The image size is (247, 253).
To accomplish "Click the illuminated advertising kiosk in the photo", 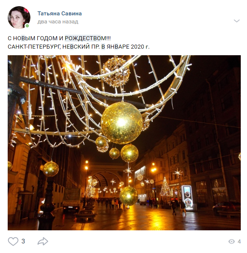I will click(x=188, y=198).
